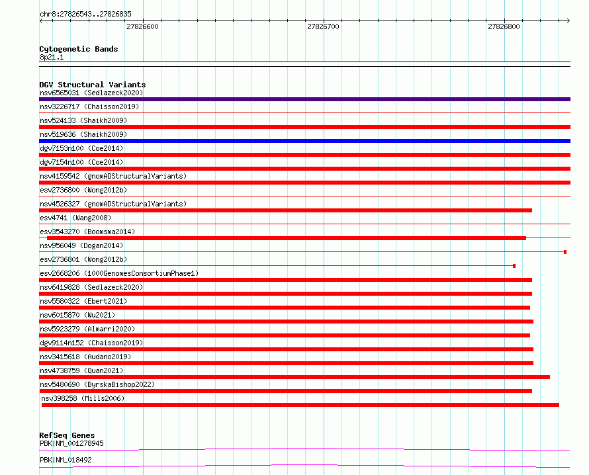589x475 pixels.
Task: Select nsv5580322 (Ebert2021) label
Action: (x=83, y=301)
